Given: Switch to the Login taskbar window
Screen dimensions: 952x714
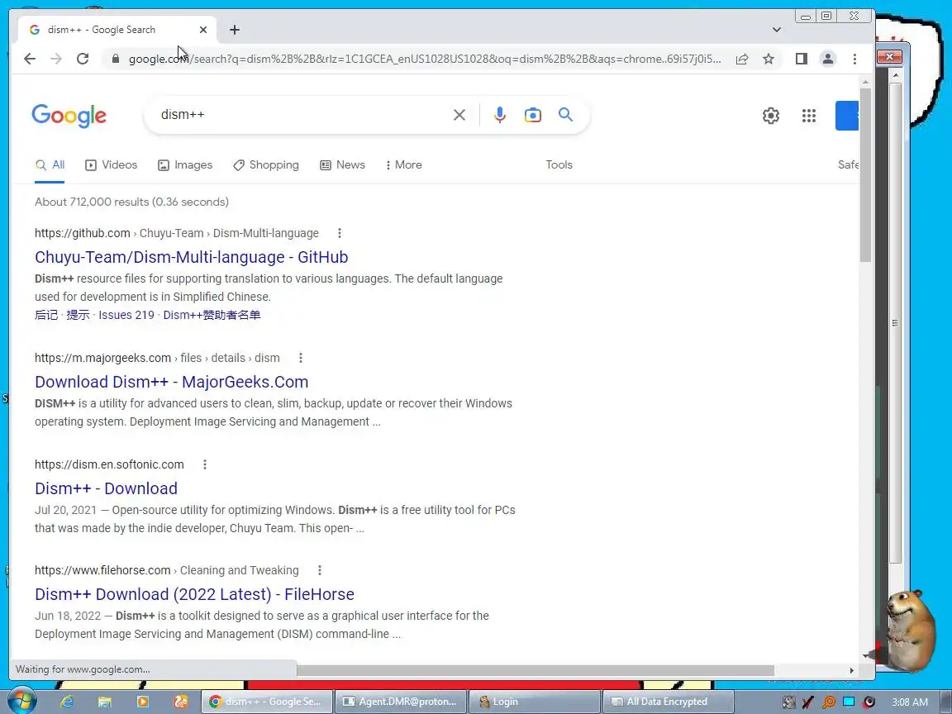Looking at the screenshot, I should [535, 702].
